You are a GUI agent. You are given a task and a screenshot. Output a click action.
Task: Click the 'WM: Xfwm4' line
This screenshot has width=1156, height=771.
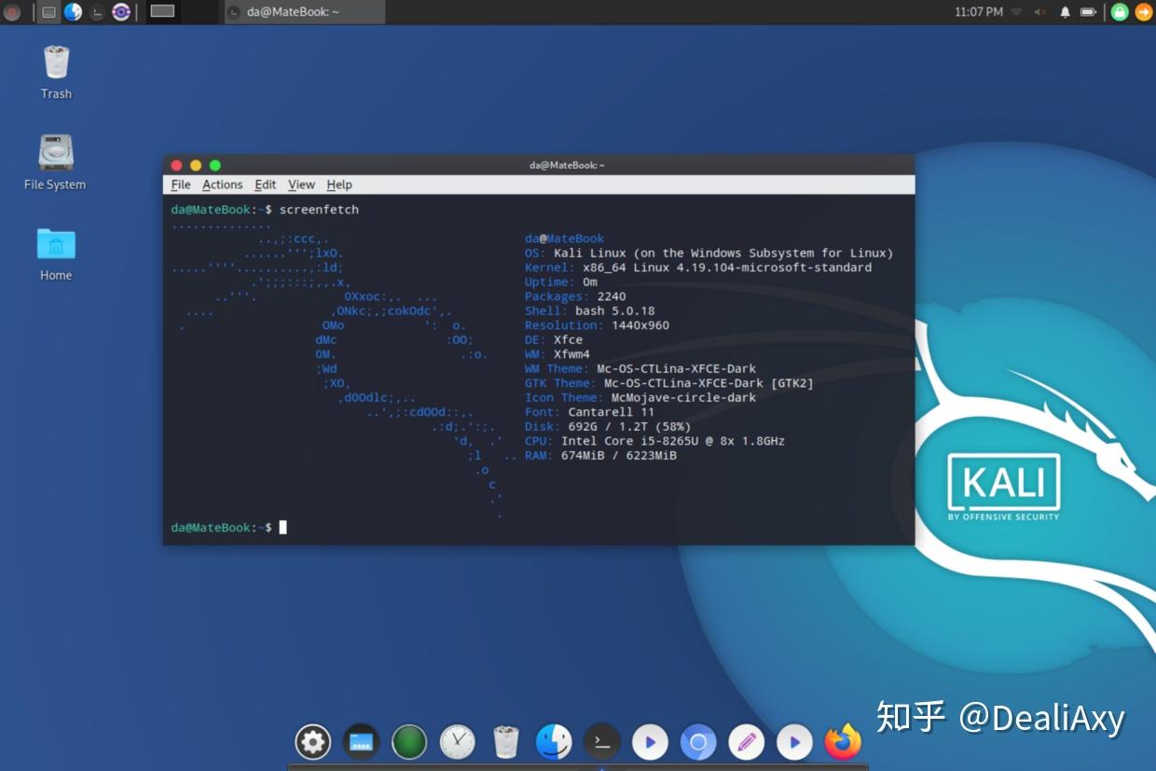[557, 354]
